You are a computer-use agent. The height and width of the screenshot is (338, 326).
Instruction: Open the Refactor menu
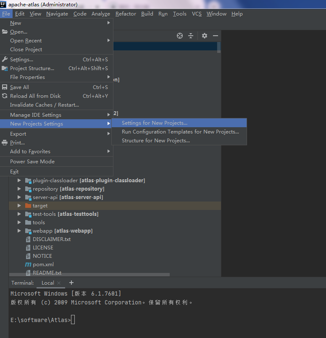126,14
